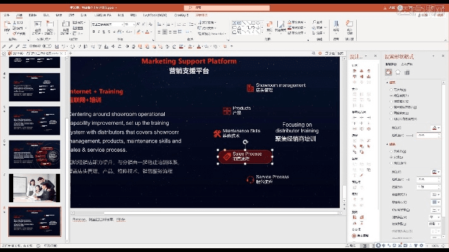Select Picture or texture fill radio option

point(391,108)
